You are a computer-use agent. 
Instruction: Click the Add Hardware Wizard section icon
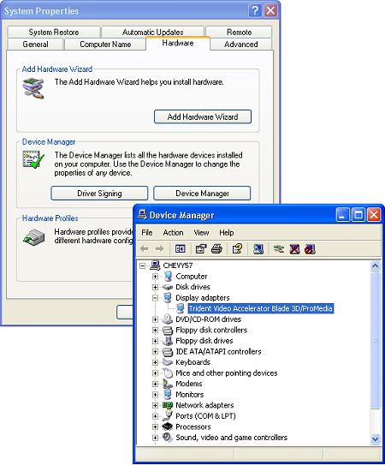33,88
